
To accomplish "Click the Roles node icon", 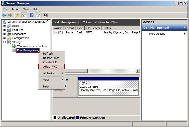I will (9, 26).
